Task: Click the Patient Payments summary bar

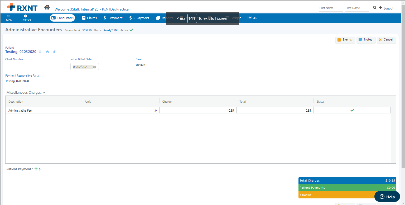Action: click(347, 188)
